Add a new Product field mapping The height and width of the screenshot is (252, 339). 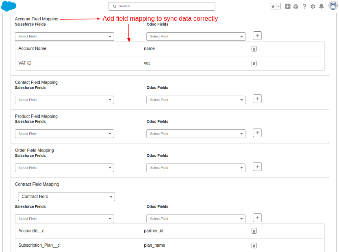click(x=257, y=133)
